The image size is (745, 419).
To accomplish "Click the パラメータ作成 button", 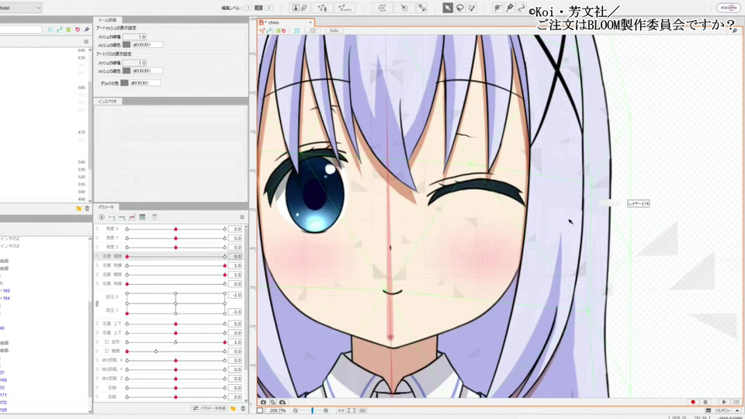I will pos(210,409).
